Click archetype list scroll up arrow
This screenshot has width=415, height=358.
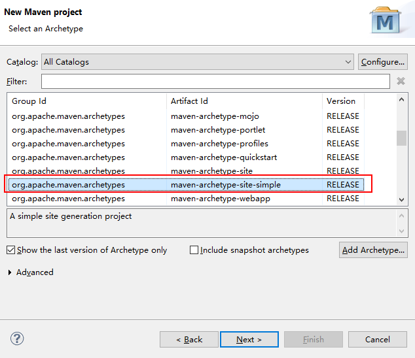401,99
